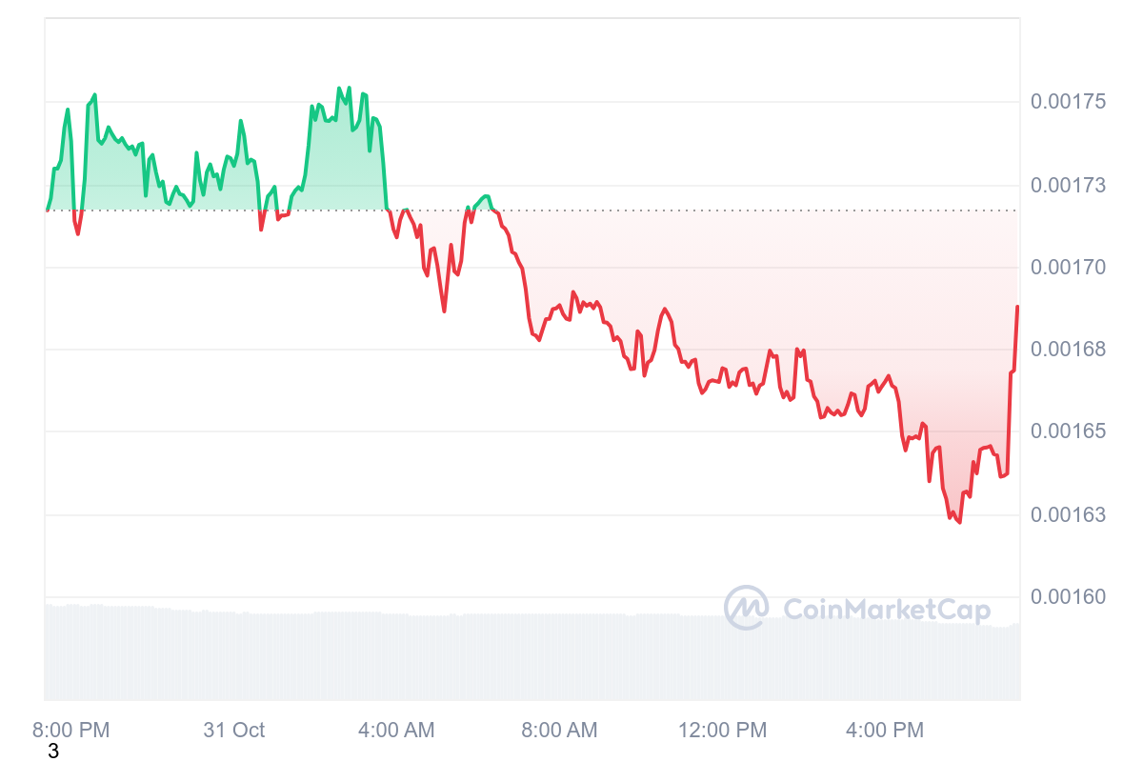Screen dimensions: 1143x762
Task: Click the CoinMarketCap logo icon
Action: (747, 608)
